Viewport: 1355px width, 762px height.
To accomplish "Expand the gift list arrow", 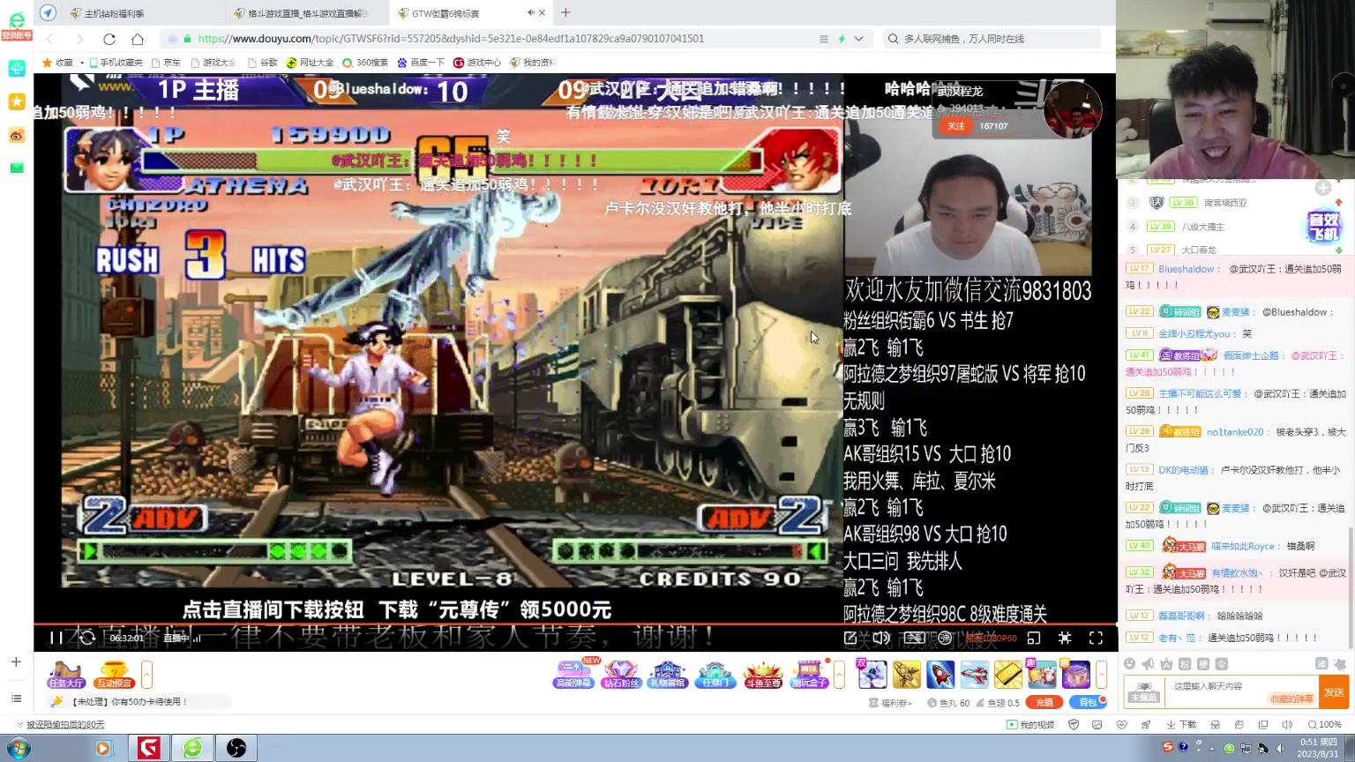I will coord(1101,675).
